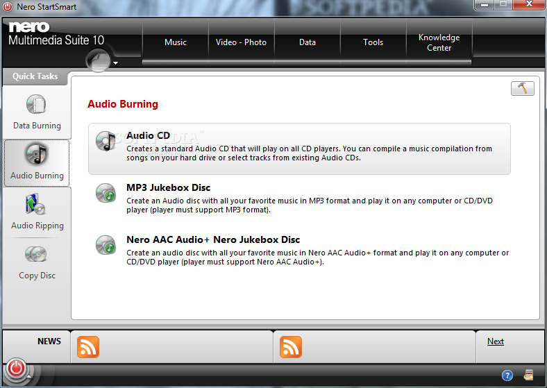Open the Audio Ripping sidebar icon

point(35,204)
